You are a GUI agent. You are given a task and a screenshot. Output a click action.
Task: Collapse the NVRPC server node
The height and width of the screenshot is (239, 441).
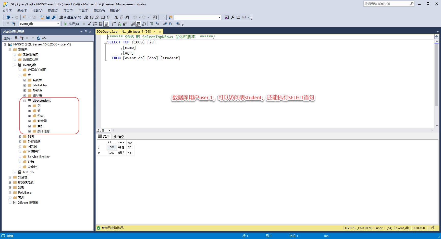tap(5, 44)
